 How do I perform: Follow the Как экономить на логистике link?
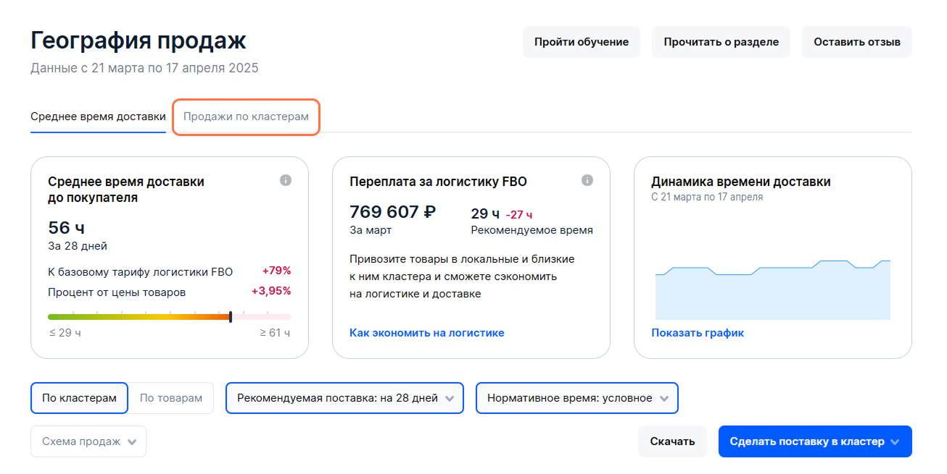click(x=428, y=332)
